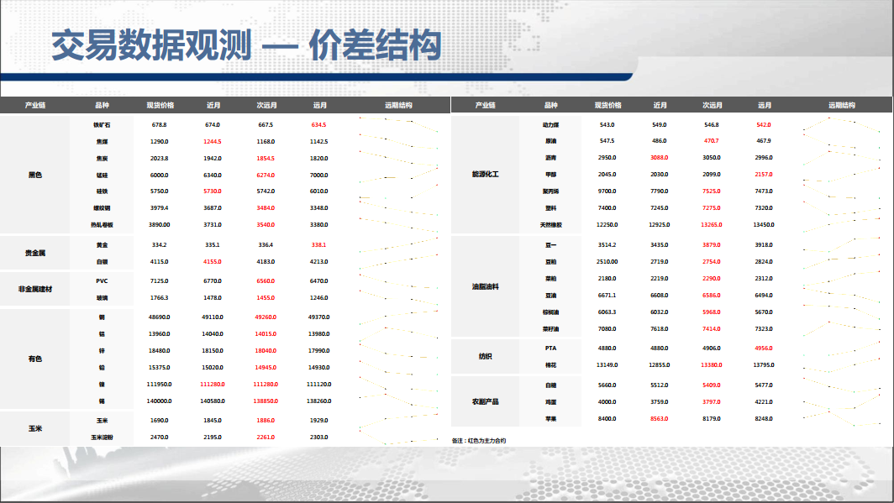This screenshot has height=503, width=894.
Task: Click the 原油 commodity name
Action: coord(551,141)
